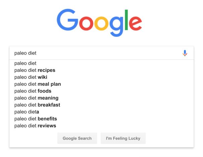This screenshot has width=203, height=157.
Task: Select the 'paleo diet meaning' suggestion
Action: click(x=36, y=98)
